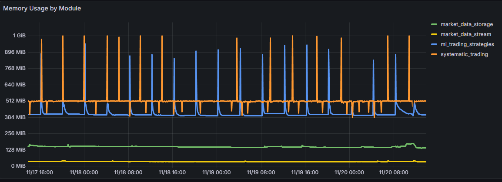Click the yellow market_data_stream legend color swatch
502x182 pixels.
433,34
